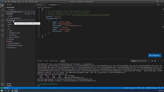Click JSON with Comments language mode
This screenshot has width=164, height=92.
(x=151, y=88)
